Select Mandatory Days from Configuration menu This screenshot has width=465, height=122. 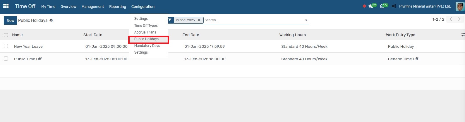[147, 46]
